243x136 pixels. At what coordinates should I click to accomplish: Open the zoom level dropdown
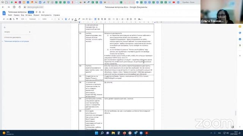(x=24, y=19)
